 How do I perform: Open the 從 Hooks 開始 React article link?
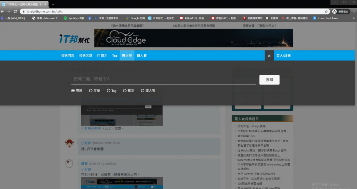(262, 151)
